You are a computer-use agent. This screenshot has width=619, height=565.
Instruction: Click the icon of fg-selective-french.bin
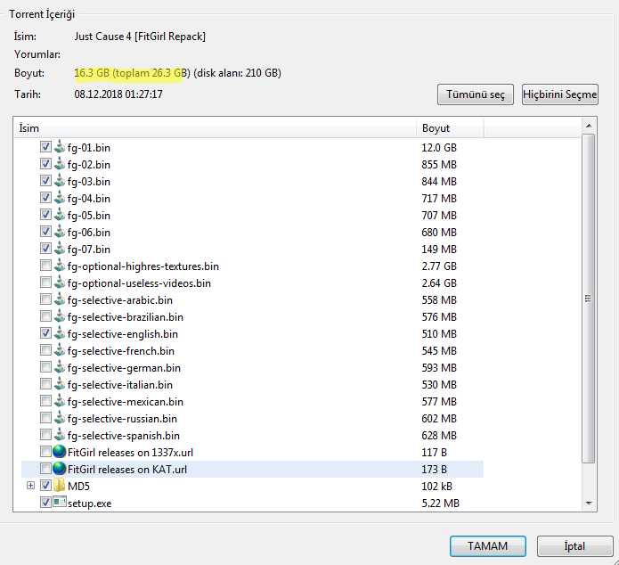click(60, 351)
